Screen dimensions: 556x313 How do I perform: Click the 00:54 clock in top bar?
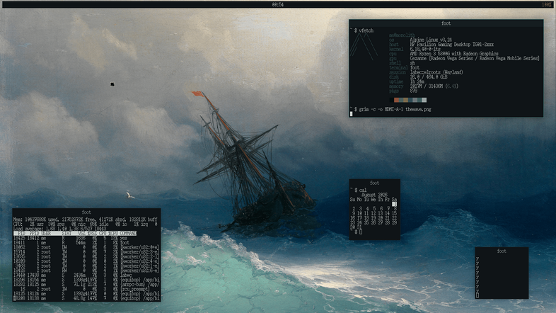click(277, 5)
